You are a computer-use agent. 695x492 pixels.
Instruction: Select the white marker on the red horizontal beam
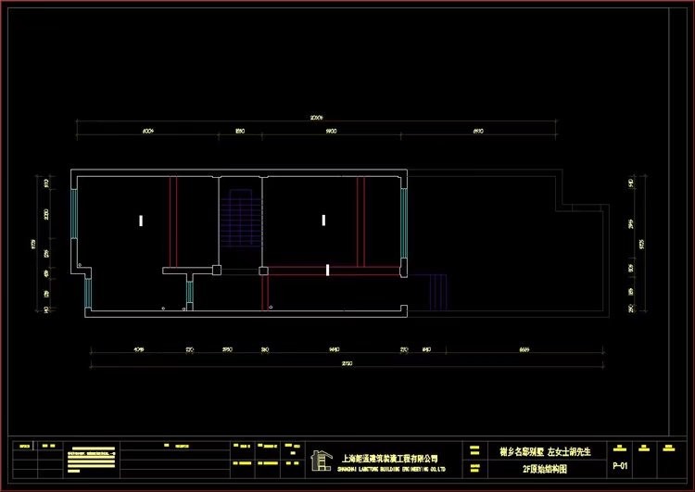[x=327, y=270]
